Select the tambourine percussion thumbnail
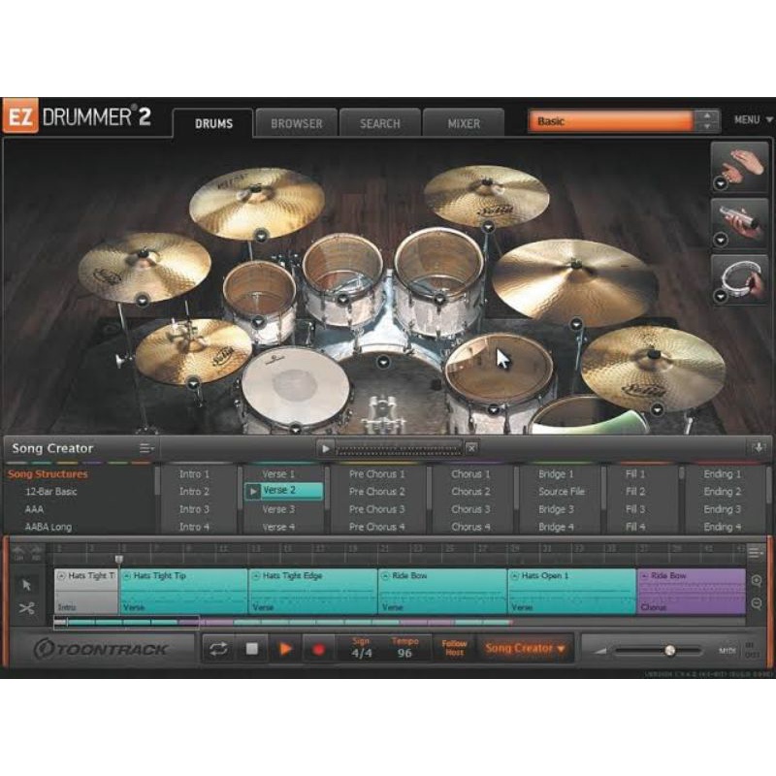The image size is (776, 776). click(739, 279)
